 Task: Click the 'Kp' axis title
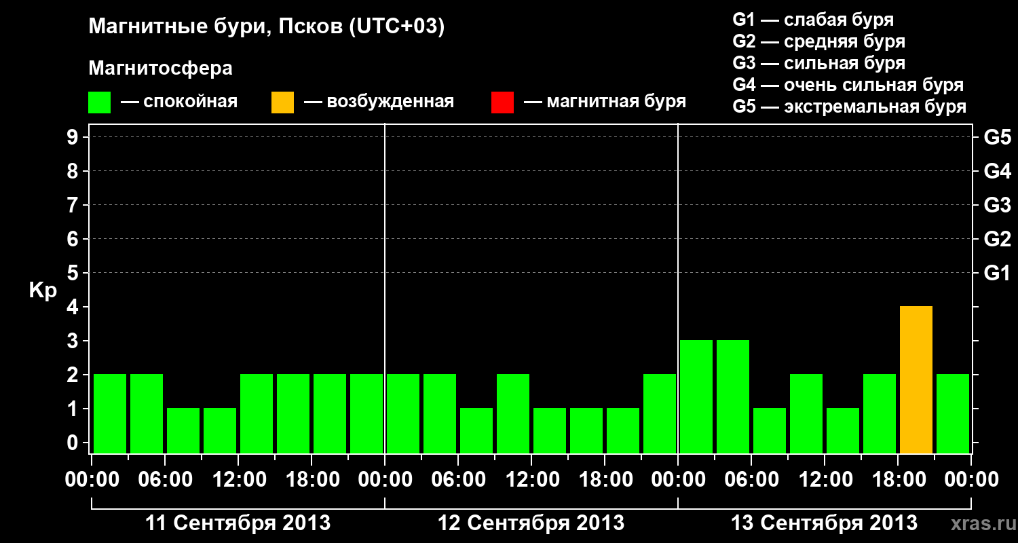coord(43,291)
